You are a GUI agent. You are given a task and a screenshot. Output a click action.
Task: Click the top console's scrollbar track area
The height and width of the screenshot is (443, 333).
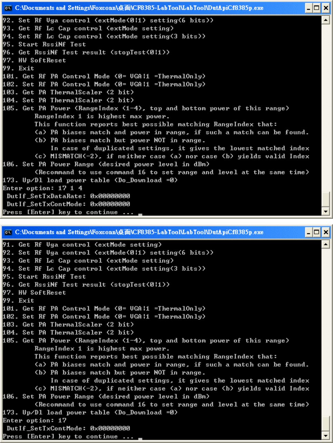[x=325, y=108]
